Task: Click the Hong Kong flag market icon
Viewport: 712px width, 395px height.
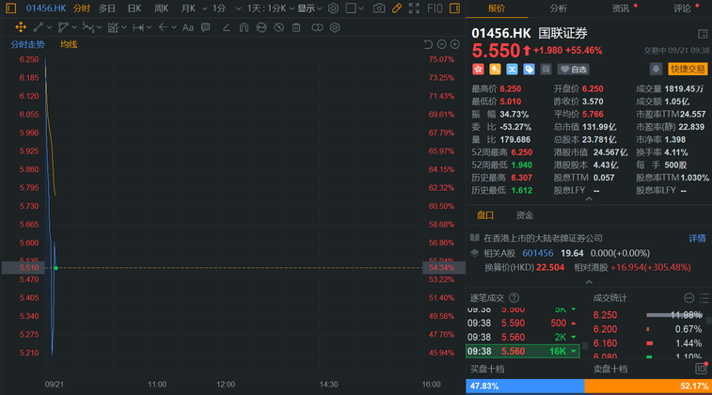Action: 478,69
